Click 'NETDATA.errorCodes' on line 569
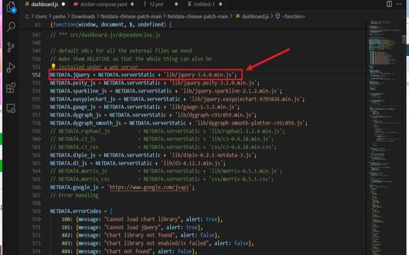This screenshot has height=255, width=409. coord(76,211)
